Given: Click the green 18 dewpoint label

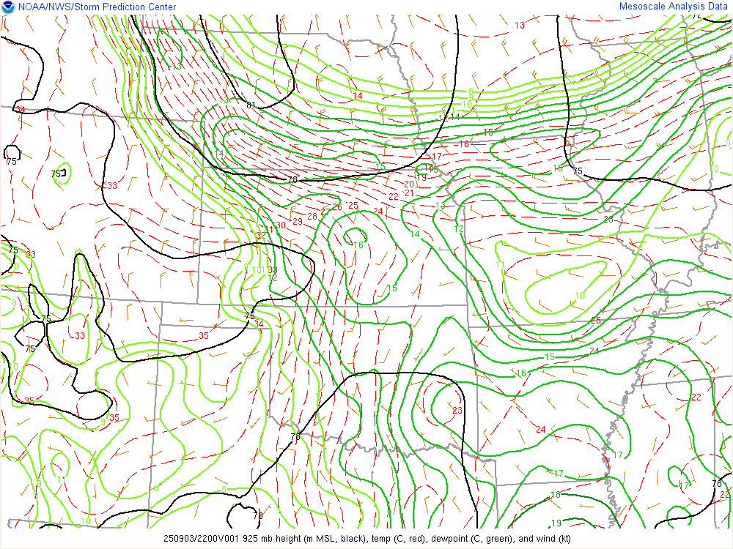Looking at the screenshot, I should pos(556,495).
